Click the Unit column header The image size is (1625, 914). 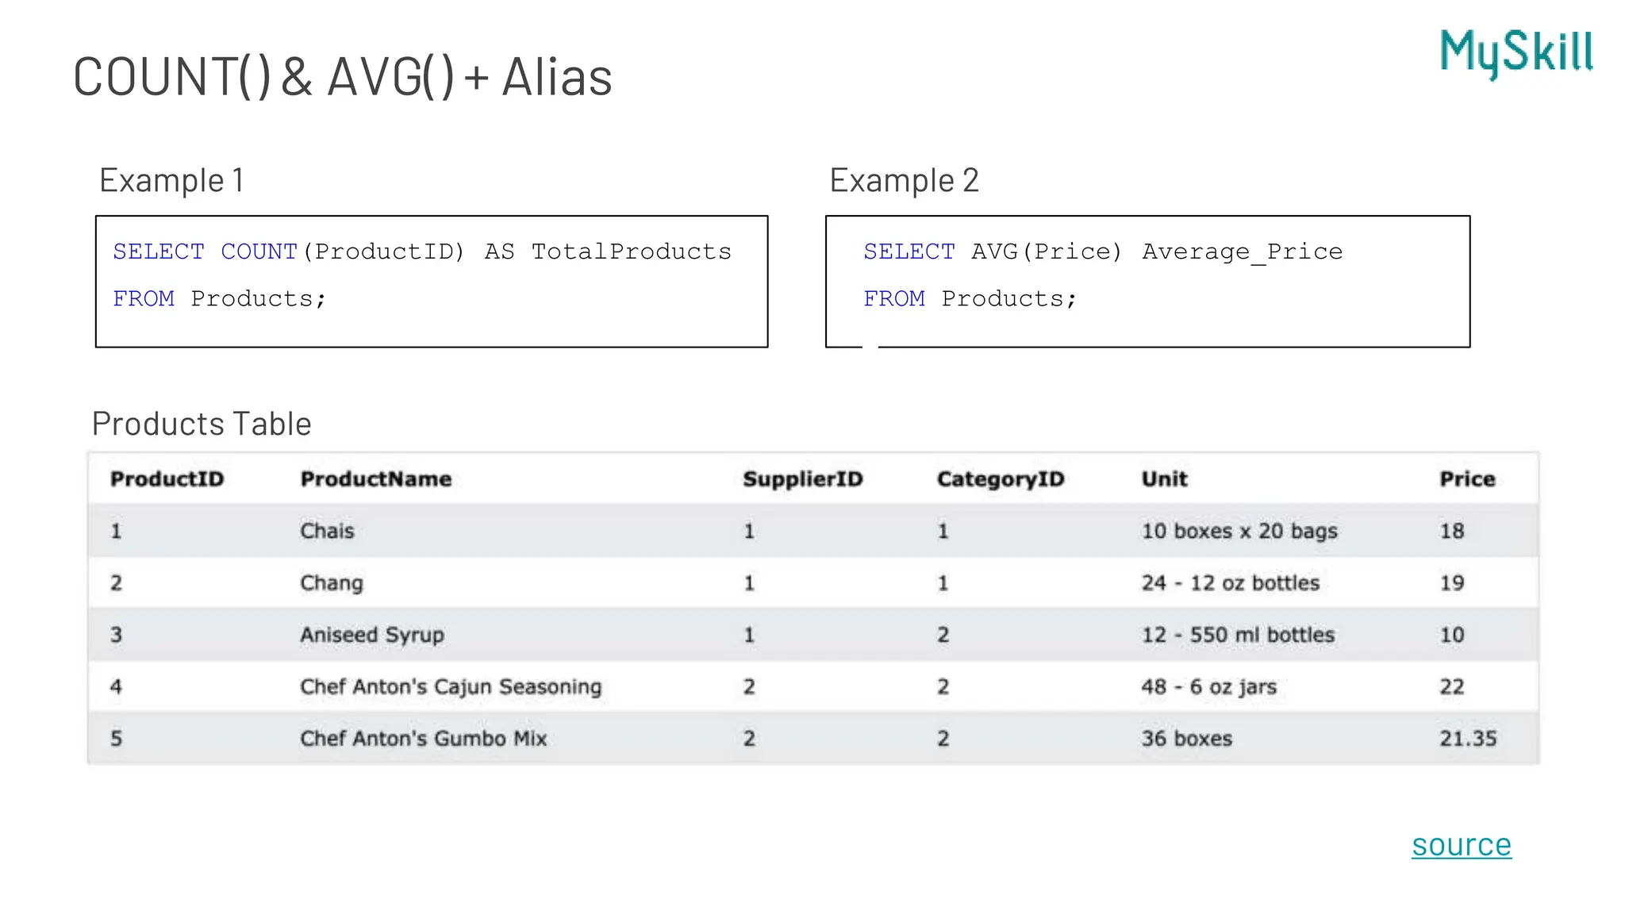pyautogui.click(x=1165, y=479)
